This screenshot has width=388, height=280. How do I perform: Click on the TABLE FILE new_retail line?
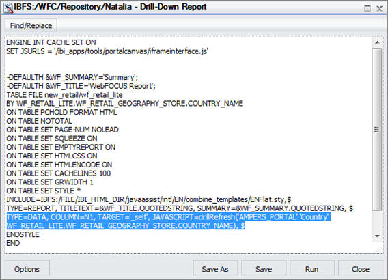[x=64, y=95]
